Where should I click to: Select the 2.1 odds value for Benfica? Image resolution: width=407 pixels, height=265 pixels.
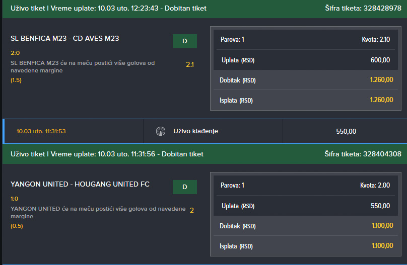click(x=190, y=64)
